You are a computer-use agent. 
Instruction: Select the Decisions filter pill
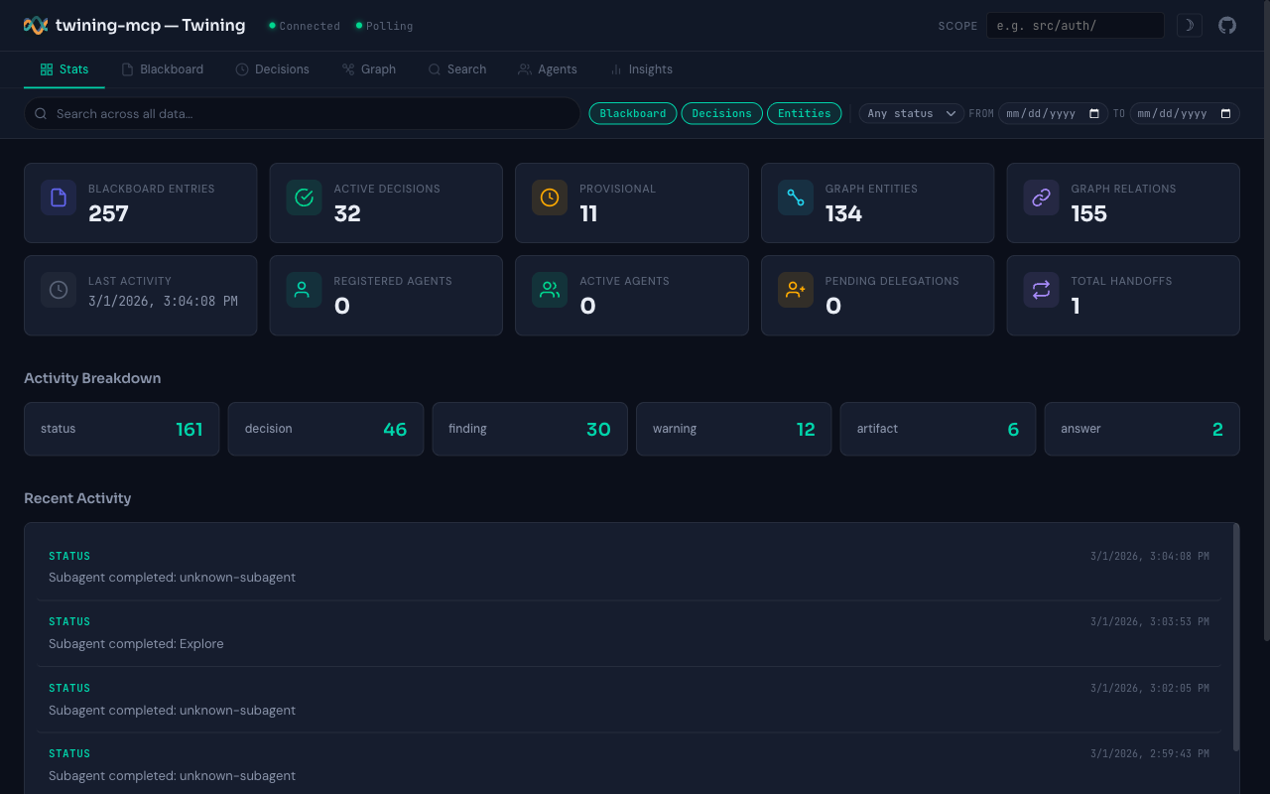[721, 113]
